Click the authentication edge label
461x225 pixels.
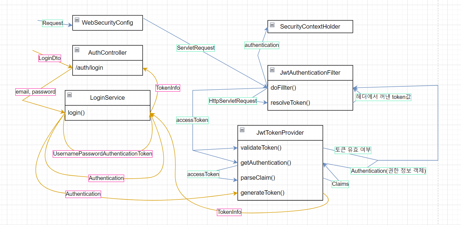tap(262, 45)
